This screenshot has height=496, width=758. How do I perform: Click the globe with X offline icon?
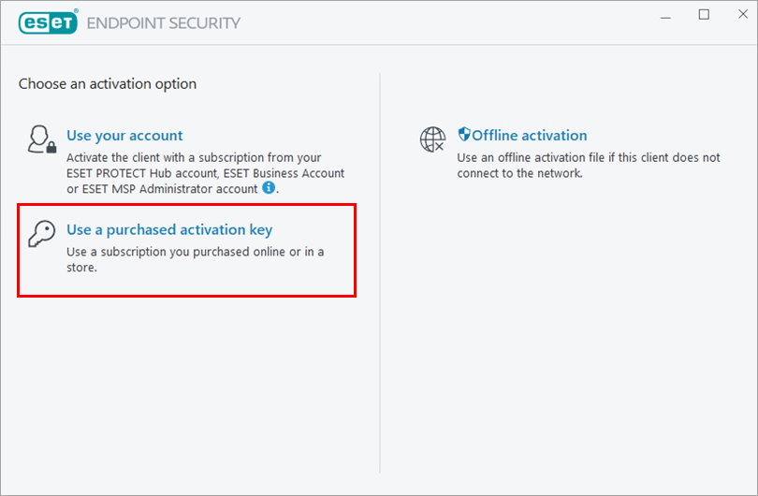432,139
